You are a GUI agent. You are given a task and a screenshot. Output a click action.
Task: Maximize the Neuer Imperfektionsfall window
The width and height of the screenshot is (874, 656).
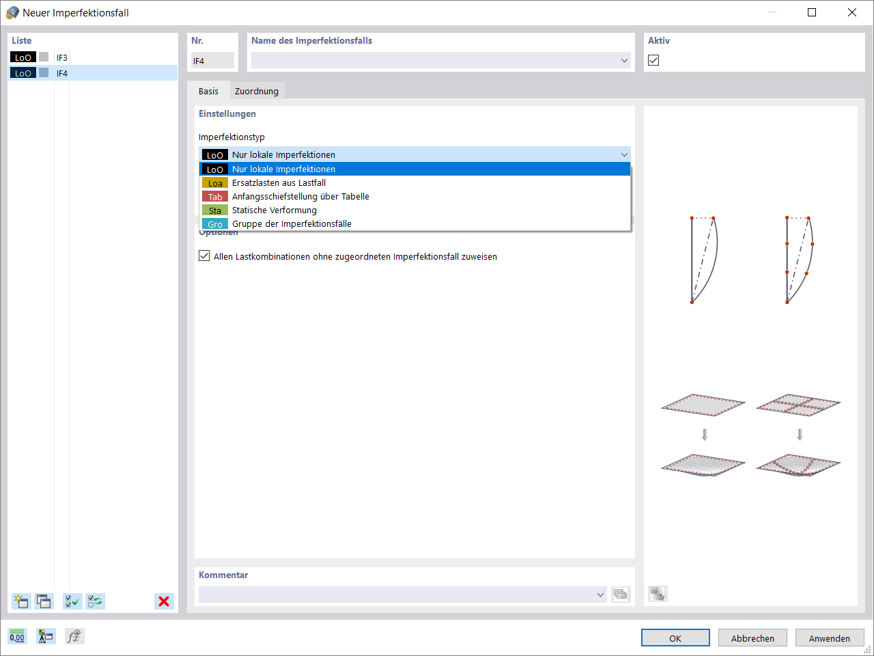coord(812,12)
